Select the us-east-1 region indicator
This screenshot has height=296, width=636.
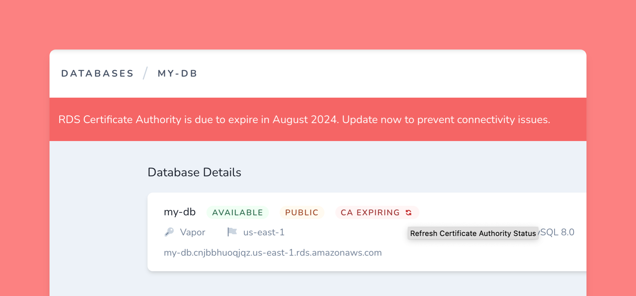264,232
